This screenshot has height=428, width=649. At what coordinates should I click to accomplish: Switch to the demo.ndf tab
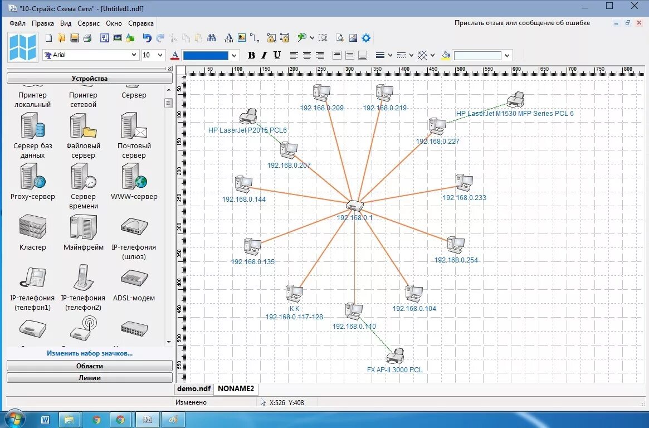194,388
